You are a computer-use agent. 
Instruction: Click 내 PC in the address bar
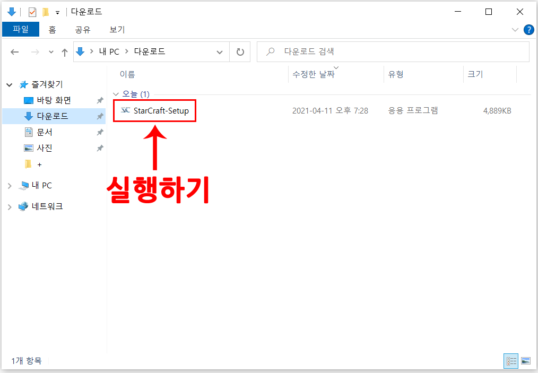(109, 52)
